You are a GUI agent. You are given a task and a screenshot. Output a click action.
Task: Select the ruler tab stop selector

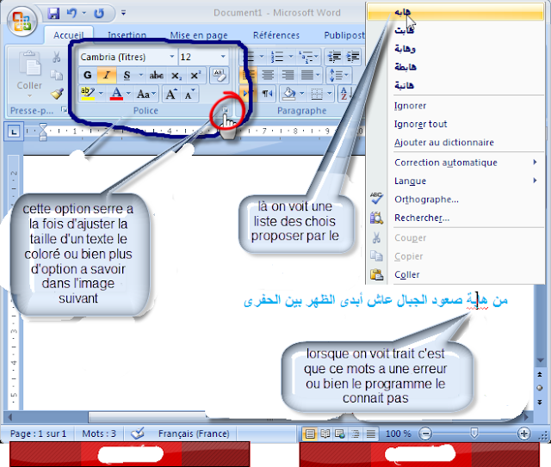[14, 132]
